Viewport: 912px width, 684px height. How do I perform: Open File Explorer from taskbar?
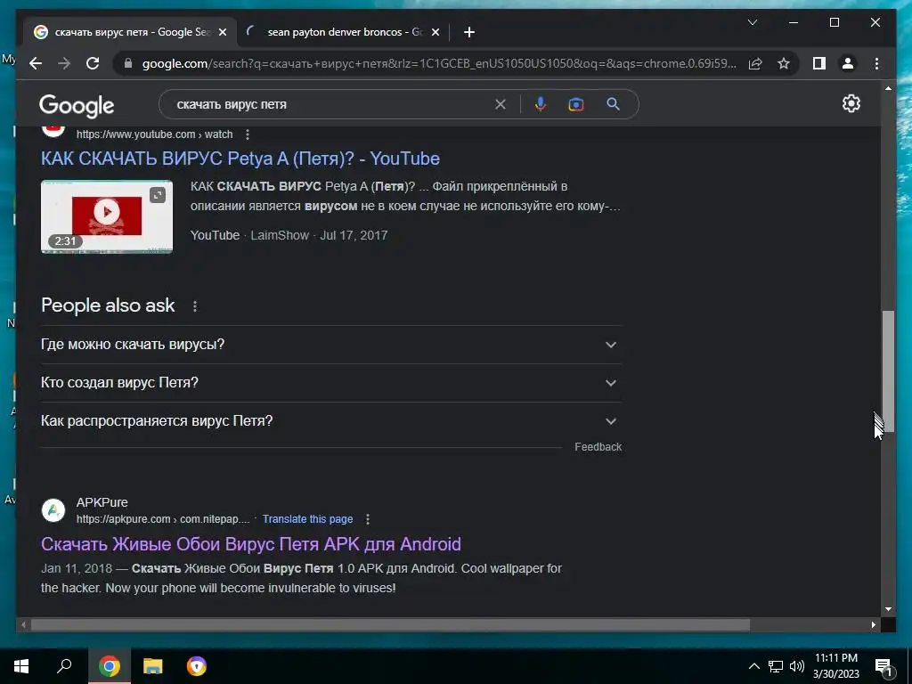[x=153, y=666]
